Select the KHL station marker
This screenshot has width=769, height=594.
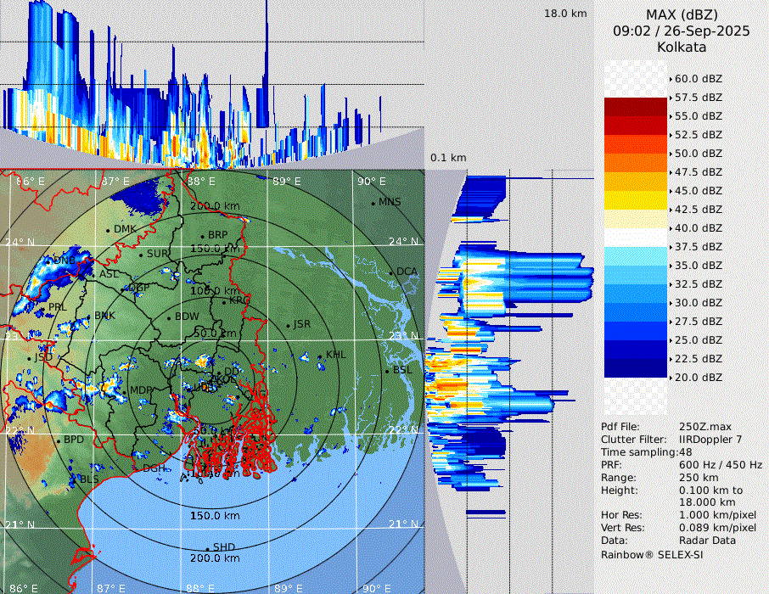click(x=320, y=356)
